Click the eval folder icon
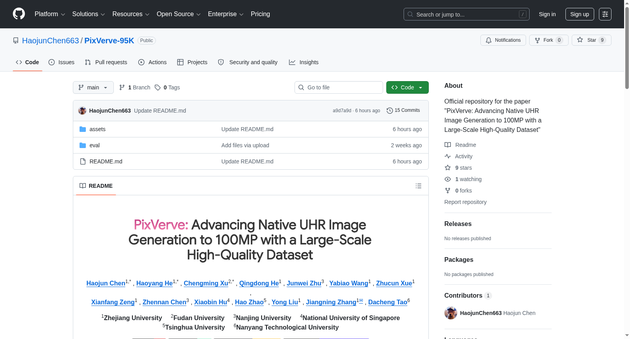 pyautogui.click(x=83, y=145)
